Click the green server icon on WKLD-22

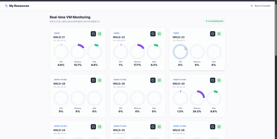point(159,34)
